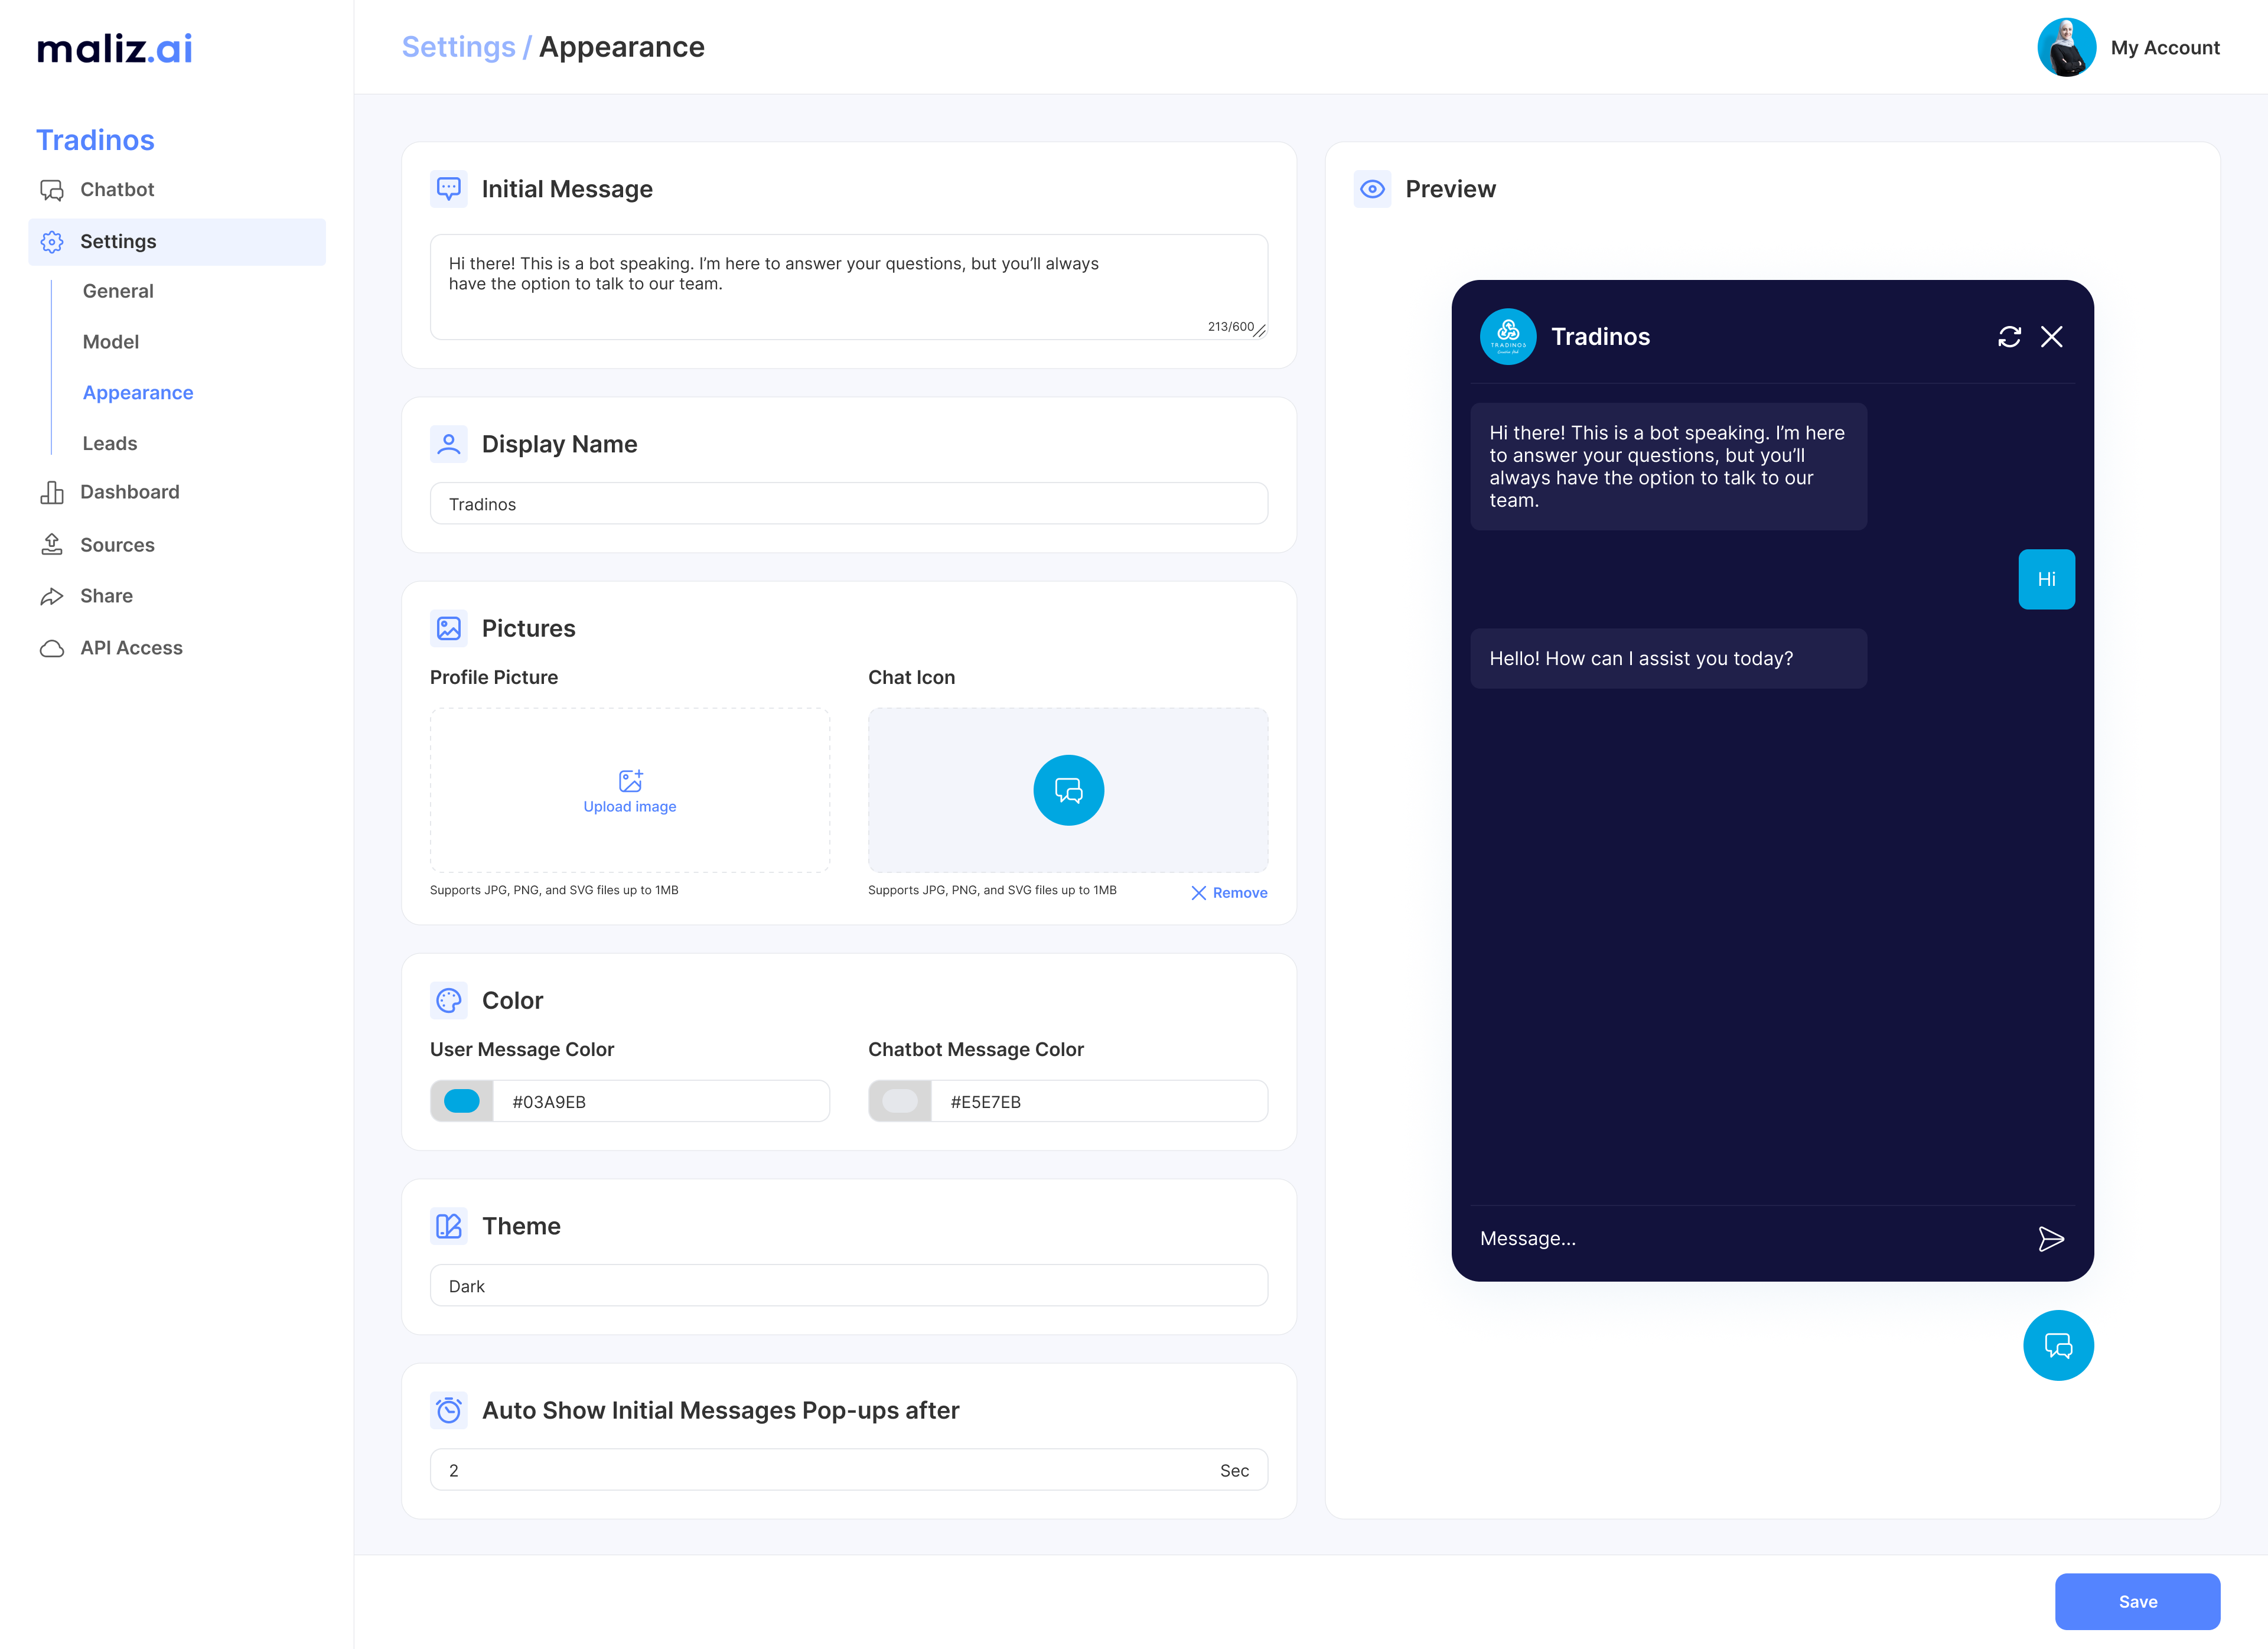This screenshot has width=2268, height=1649.
Task: Click the Save button
Action: (x=2137, y=1601)
